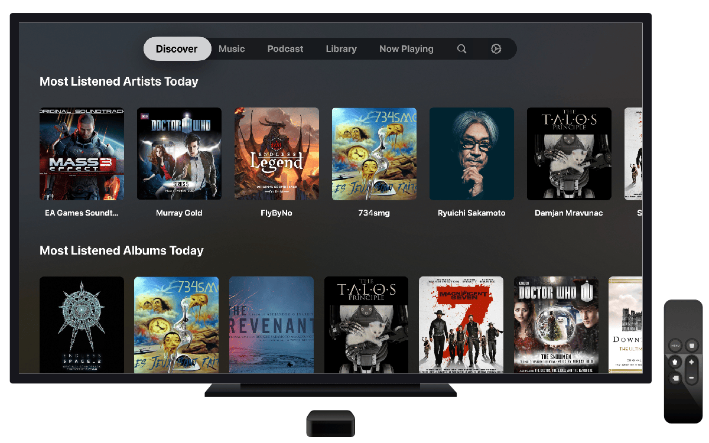
Task: Go to the Podcast tab
Action: coord(285,49)
